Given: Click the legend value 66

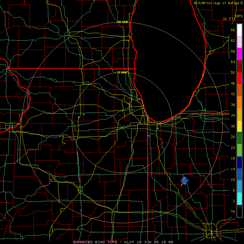Looking at the screenshot, I should pos(233,30).
